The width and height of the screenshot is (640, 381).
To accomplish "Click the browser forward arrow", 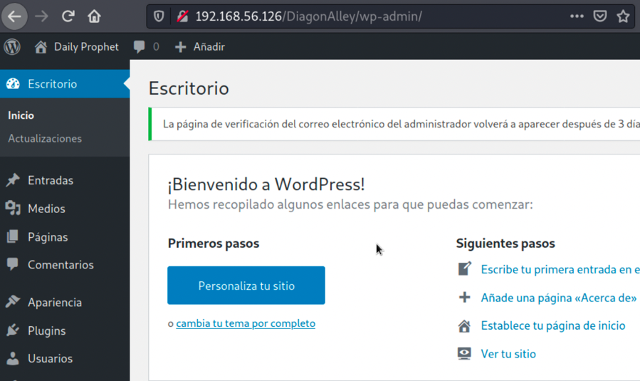I will (41, 16).
